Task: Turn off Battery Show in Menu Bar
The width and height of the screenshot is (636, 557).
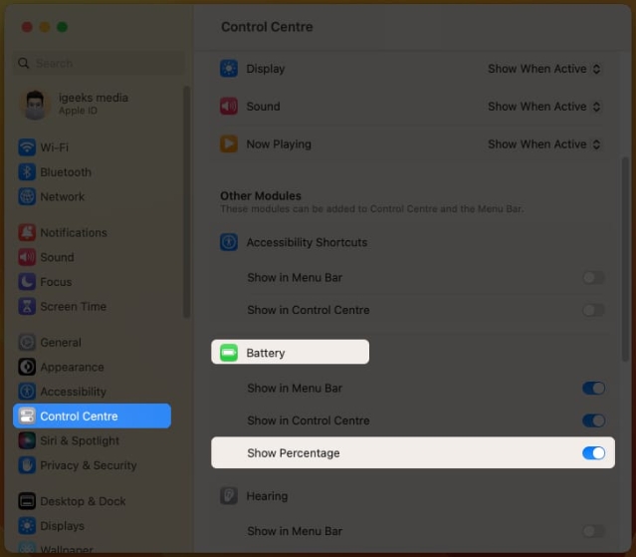Action: [x=593, y=389]
